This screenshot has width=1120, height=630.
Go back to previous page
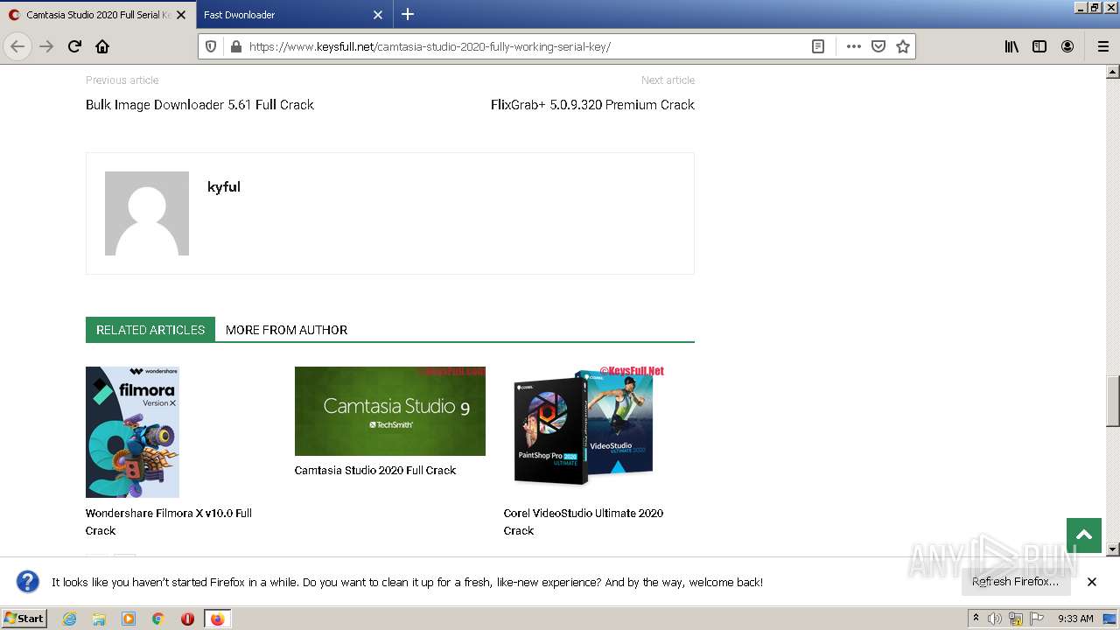click(17, 46)
